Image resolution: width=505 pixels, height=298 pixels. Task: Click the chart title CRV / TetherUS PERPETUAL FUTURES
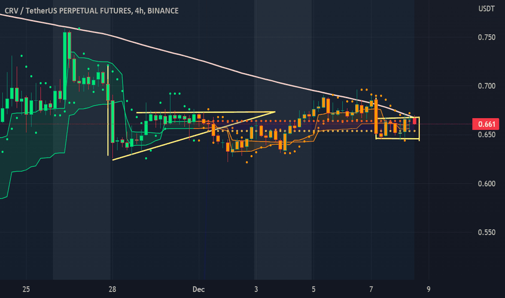(68, 11)
